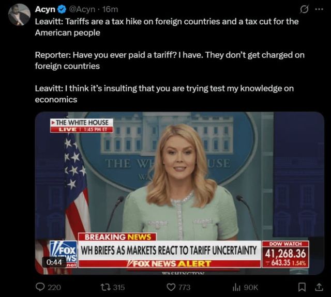
Task: Open view analytics bar chart icon
Action: pos(236,287)
